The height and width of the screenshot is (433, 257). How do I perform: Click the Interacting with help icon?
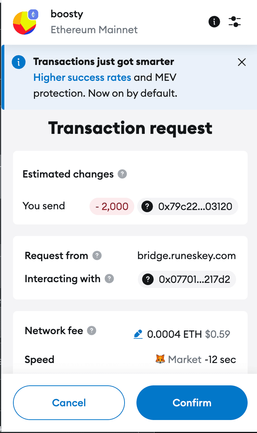tap(110, 279)
